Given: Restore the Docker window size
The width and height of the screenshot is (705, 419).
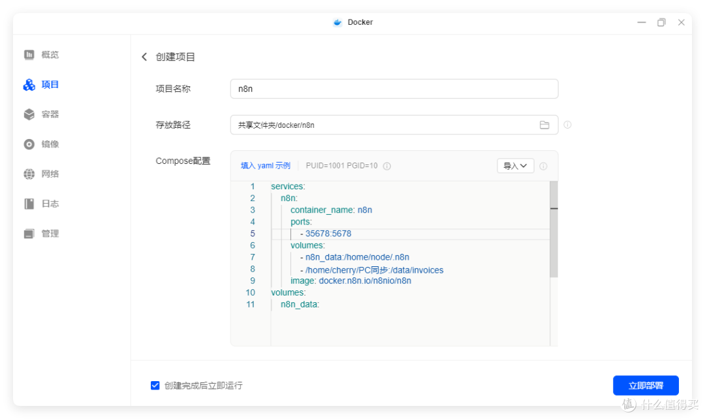Looking at the screenshot, I should tap(661, 22).
